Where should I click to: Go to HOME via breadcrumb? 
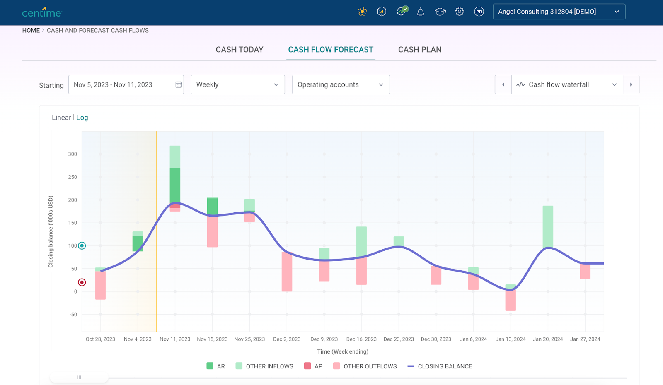tap(31, 31)
